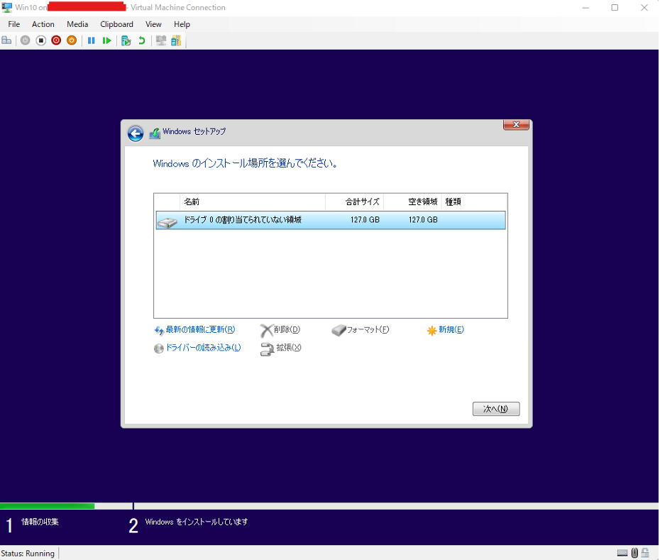Viewport: 660px width, 560px height.
Task: Click the Enhanced Session toolbar icon
Action: (x=161, y=40)
